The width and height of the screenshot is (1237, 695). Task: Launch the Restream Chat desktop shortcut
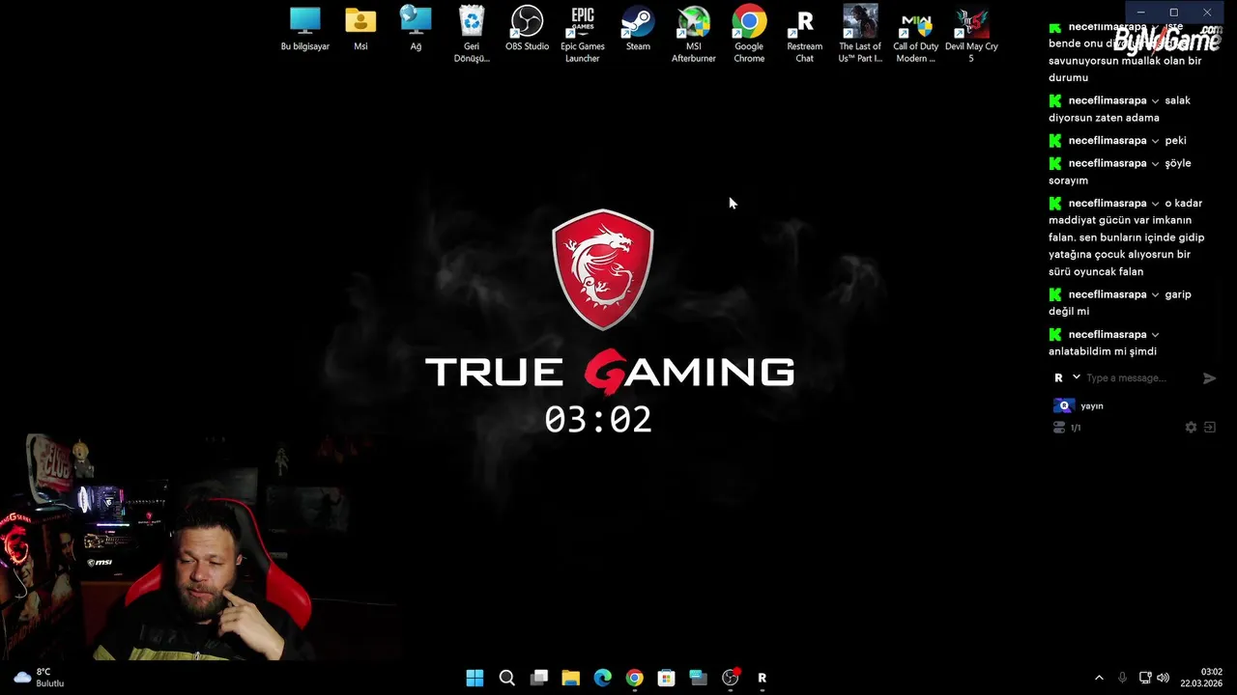click(x=805, y=34)
